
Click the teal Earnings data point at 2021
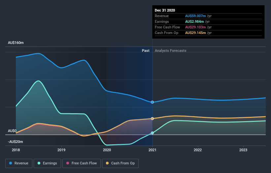point(152,133)
